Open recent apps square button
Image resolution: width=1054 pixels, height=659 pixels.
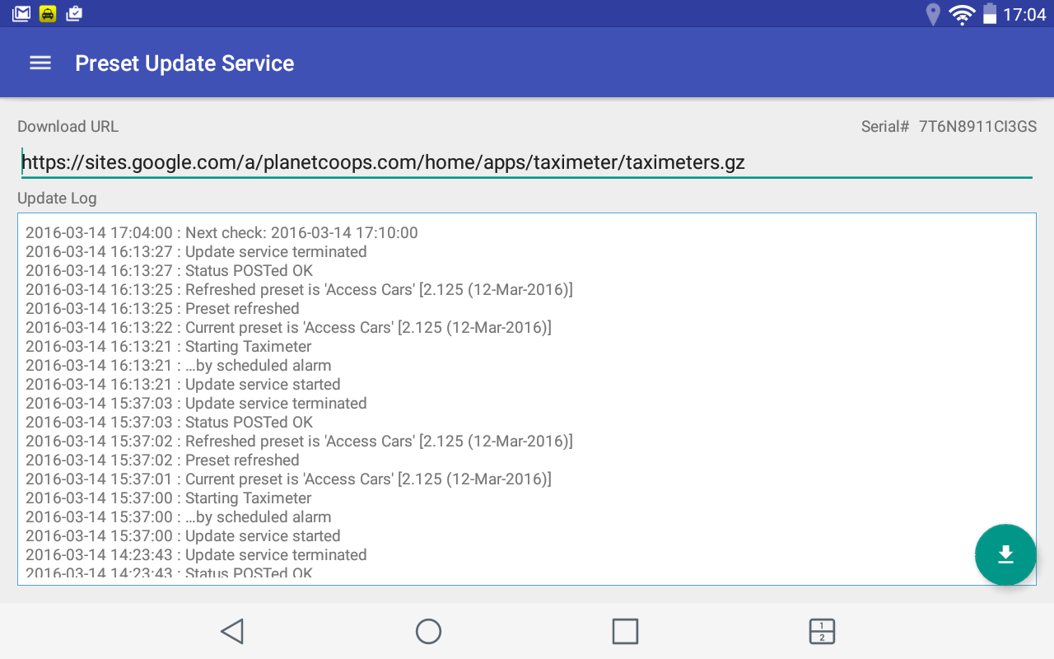625,632
